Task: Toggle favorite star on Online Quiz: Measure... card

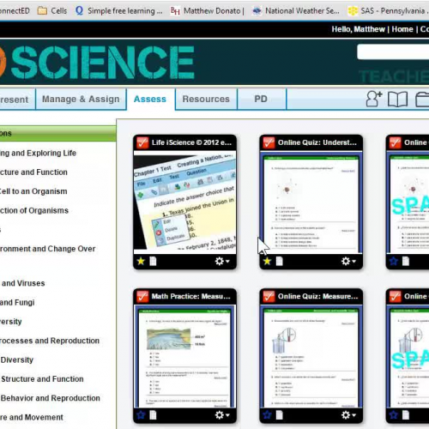Action: pyautogui.click(x=267, y=414)
